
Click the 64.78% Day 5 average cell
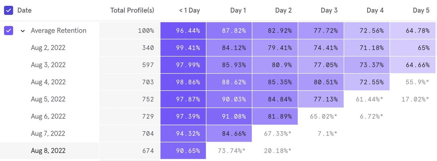(x=413, y=31)
